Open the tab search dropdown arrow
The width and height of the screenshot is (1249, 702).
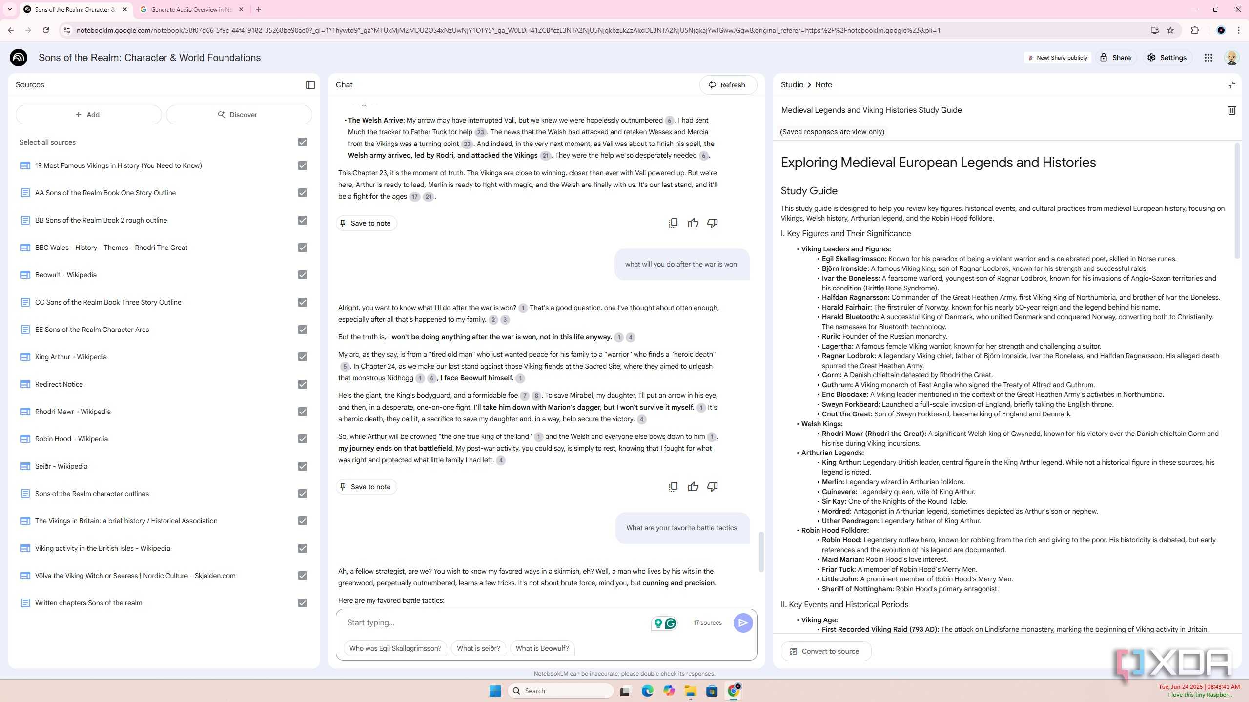point(9,9)
